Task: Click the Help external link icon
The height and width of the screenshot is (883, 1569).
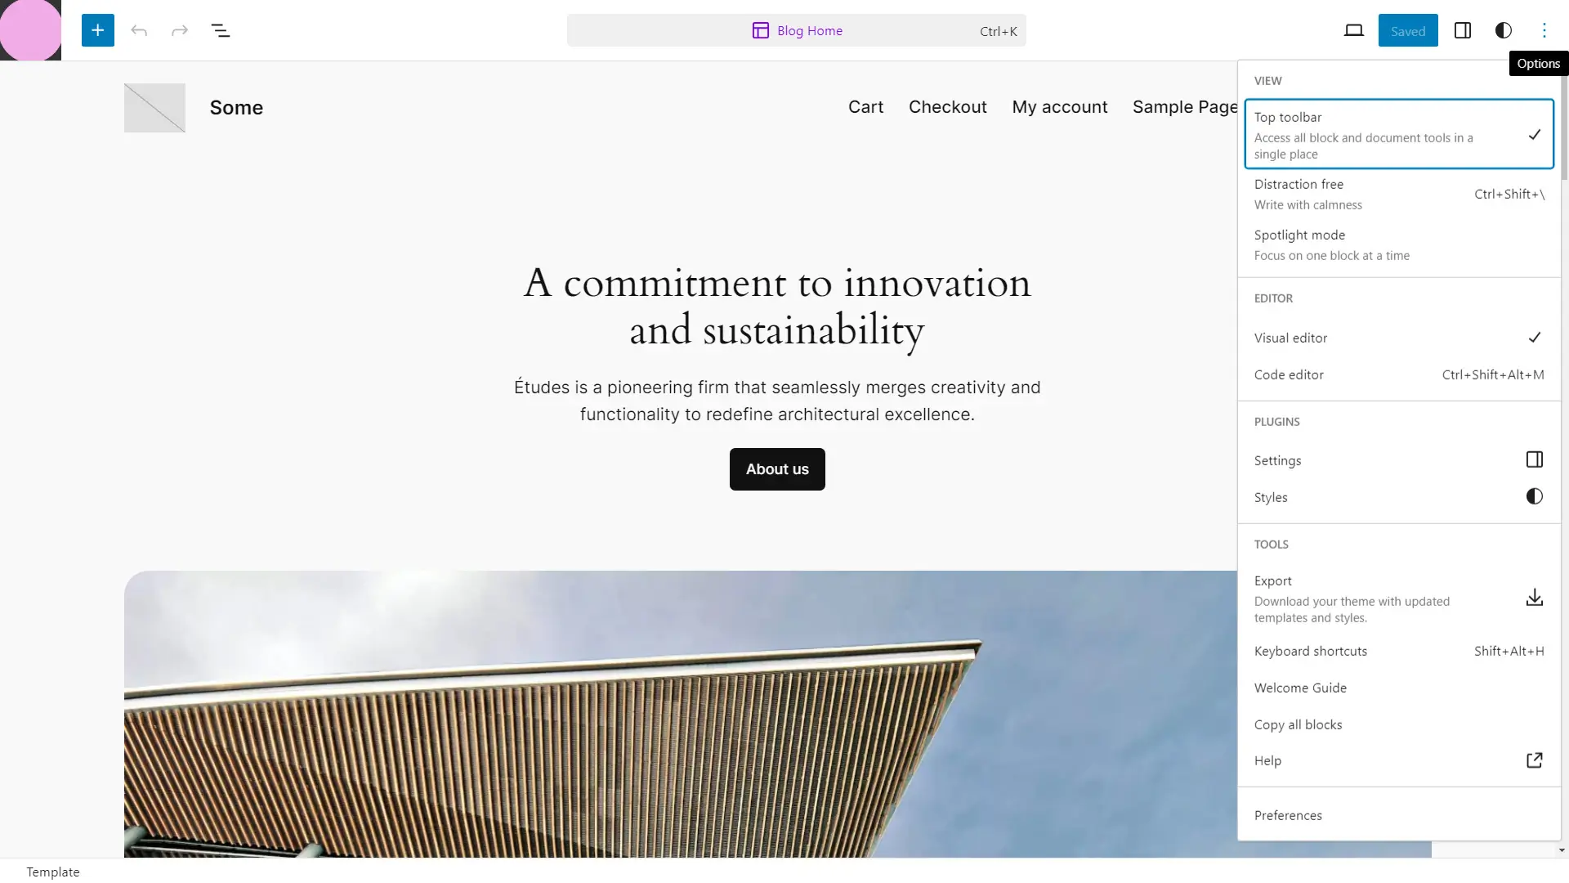Action: pos(1533,760)
